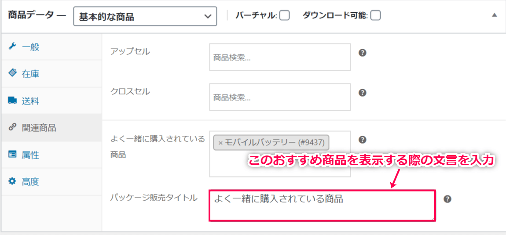Toggle the バーチャル checkbox
This screenshot has width=506, height=235.
point(284,15)
